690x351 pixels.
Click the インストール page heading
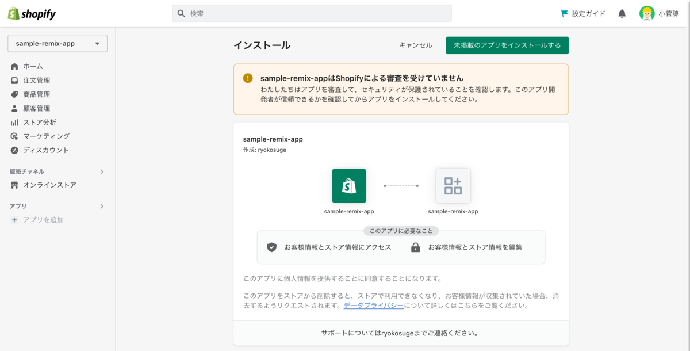click(x=262, y=45)
